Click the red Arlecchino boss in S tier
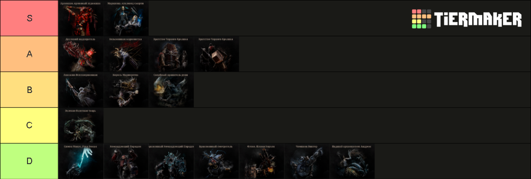The width and height of the screenshot is (531, 179). tap(81, 18)
